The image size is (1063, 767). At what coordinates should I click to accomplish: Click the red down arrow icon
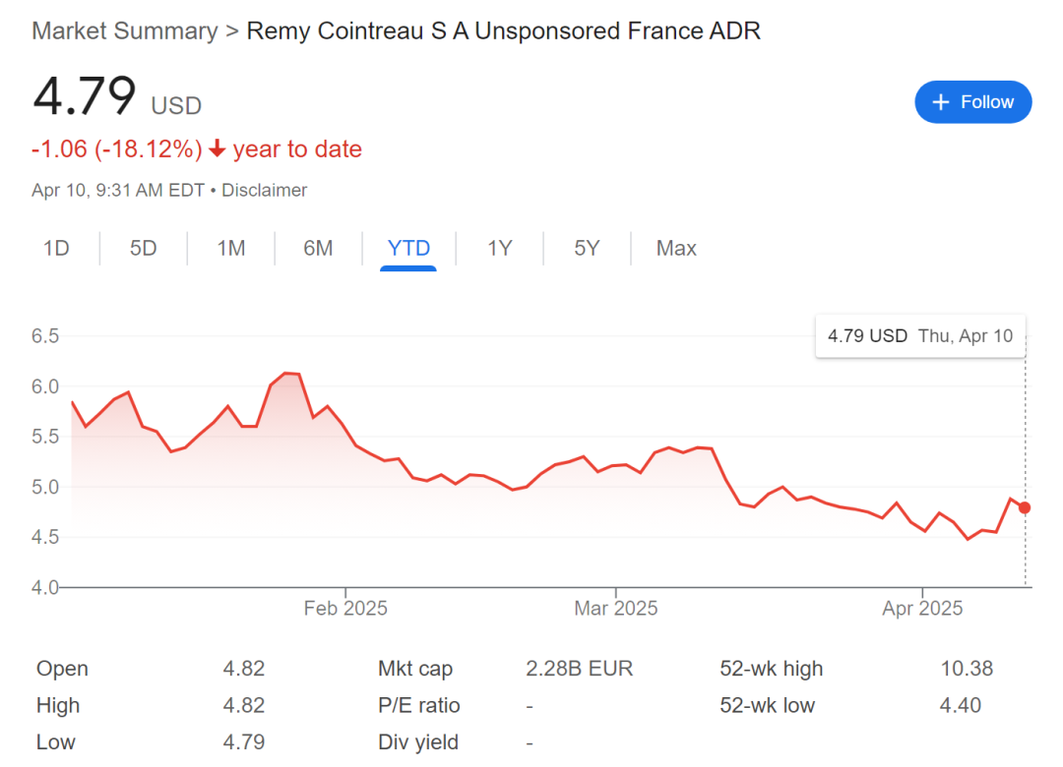[218, 149]
